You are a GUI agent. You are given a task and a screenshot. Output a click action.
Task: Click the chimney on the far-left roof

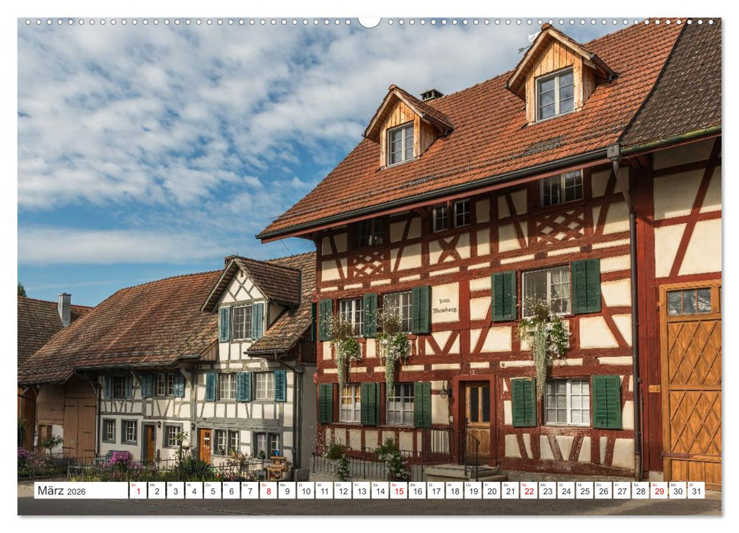[64, 308]
